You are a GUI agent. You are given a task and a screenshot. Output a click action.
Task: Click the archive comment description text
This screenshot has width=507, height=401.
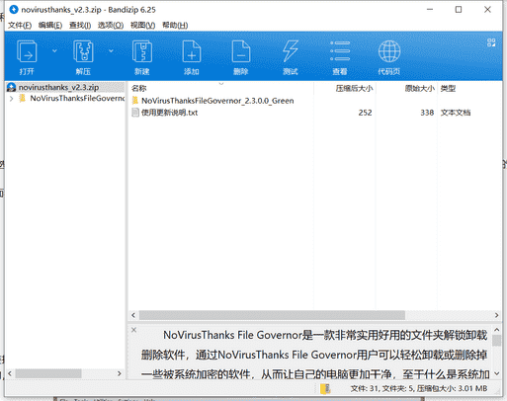(x=314, y=355)
